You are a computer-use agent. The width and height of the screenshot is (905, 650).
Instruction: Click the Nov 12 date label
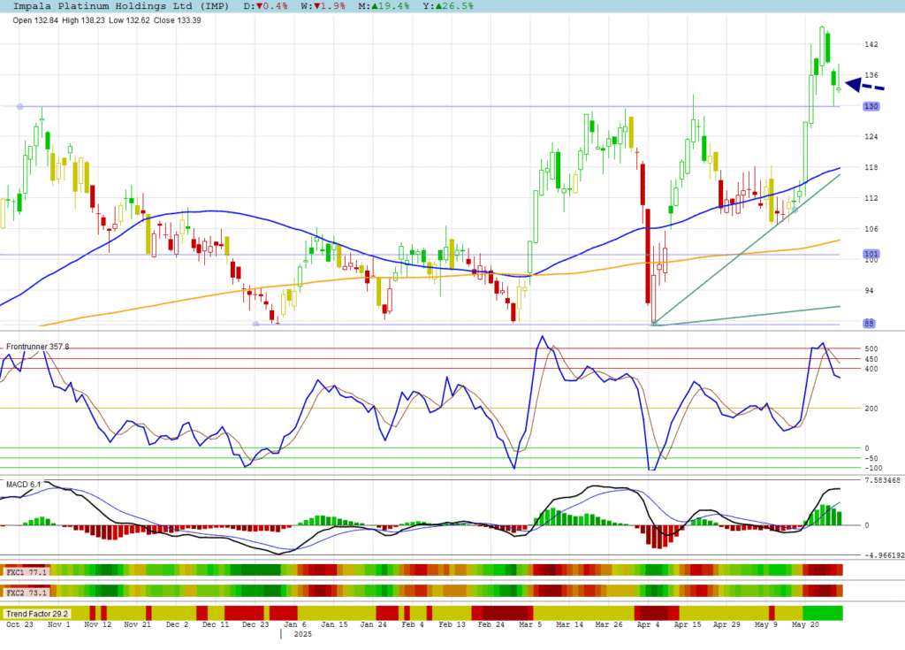click(x=97, y=624)
